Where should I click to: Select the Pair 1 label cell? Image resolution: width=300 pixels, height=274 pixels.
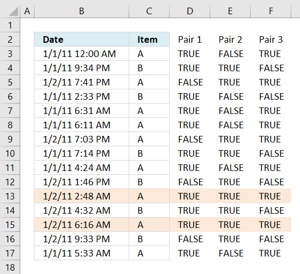pos(190,39)
